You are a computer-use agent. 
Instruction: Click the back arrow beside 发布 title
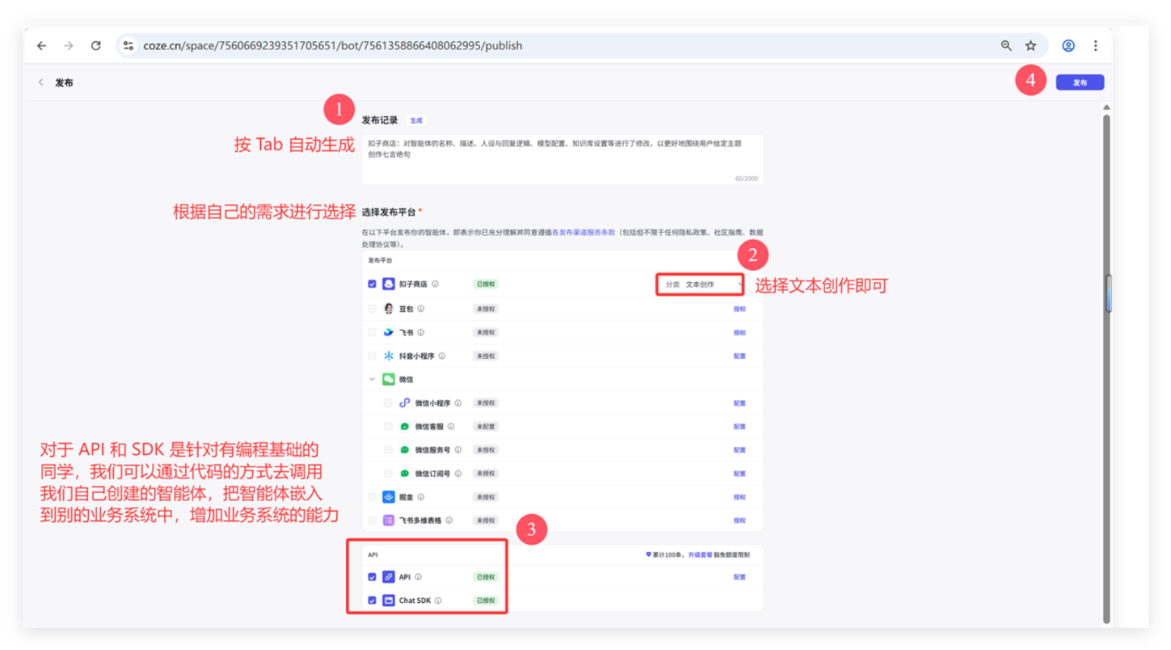point(41,82)
